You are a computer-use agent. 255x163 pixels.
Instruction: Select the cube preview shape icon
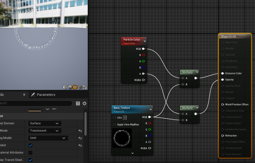click(x=80, y=87)
